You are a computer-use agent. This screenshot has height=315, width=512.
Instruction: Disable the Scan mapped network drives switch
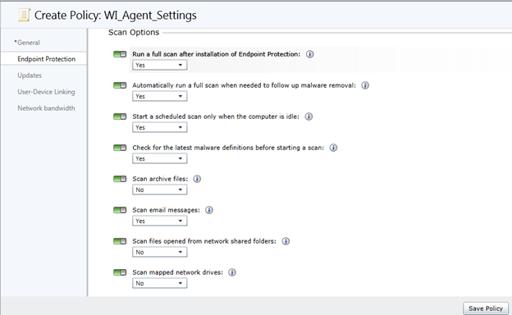tap(120, 272)
